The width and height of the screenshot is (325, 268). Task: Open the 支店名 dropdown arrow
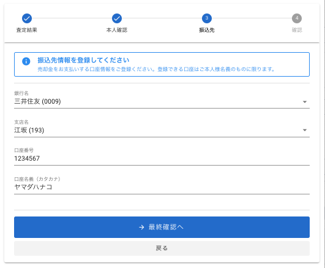(305, 130)
